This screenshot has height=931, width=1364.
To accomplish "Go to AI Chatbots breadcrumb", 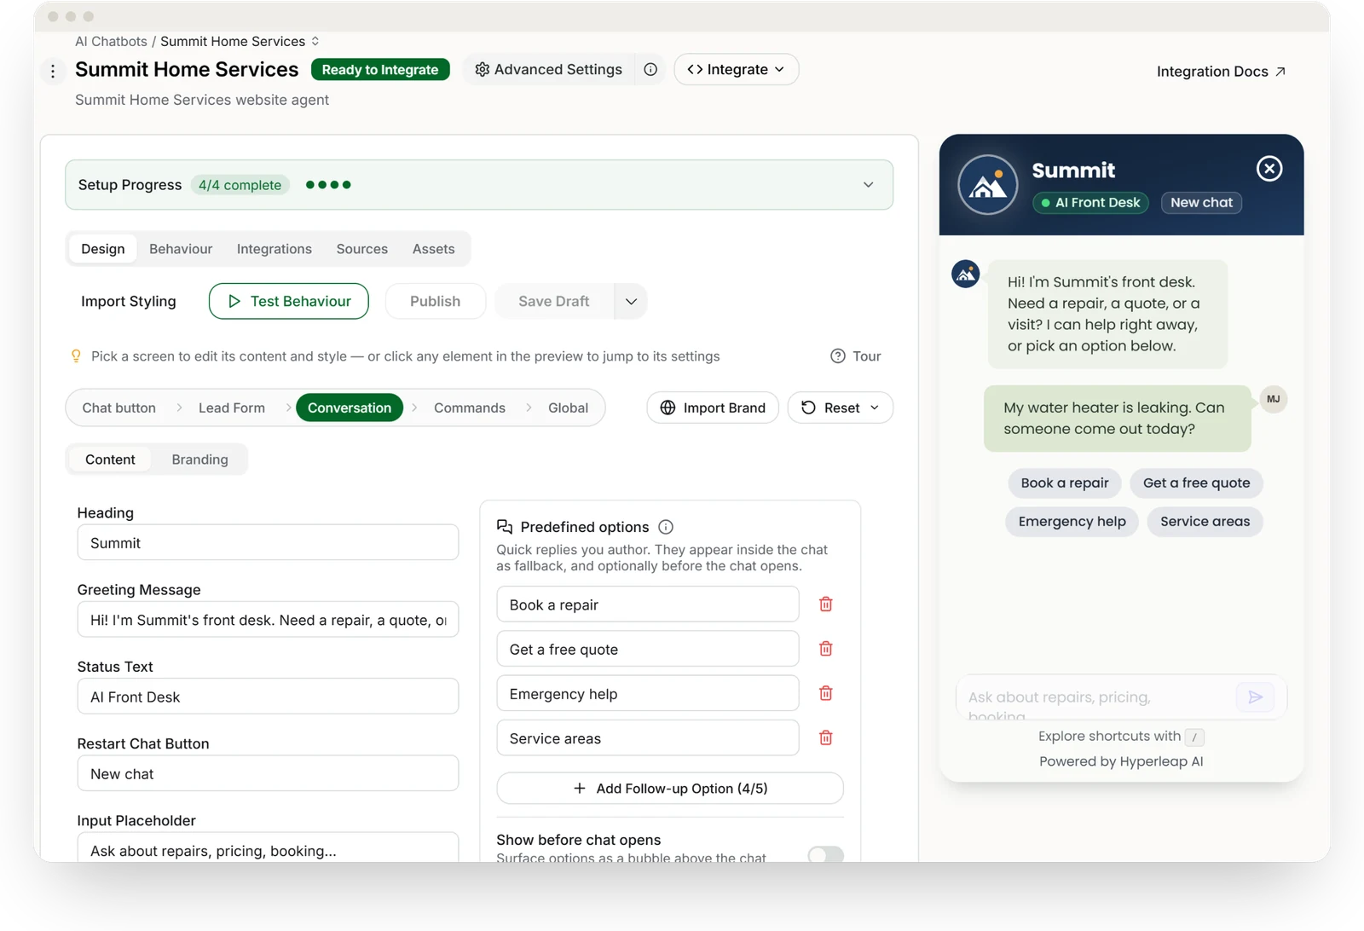I will click(111, 42).
